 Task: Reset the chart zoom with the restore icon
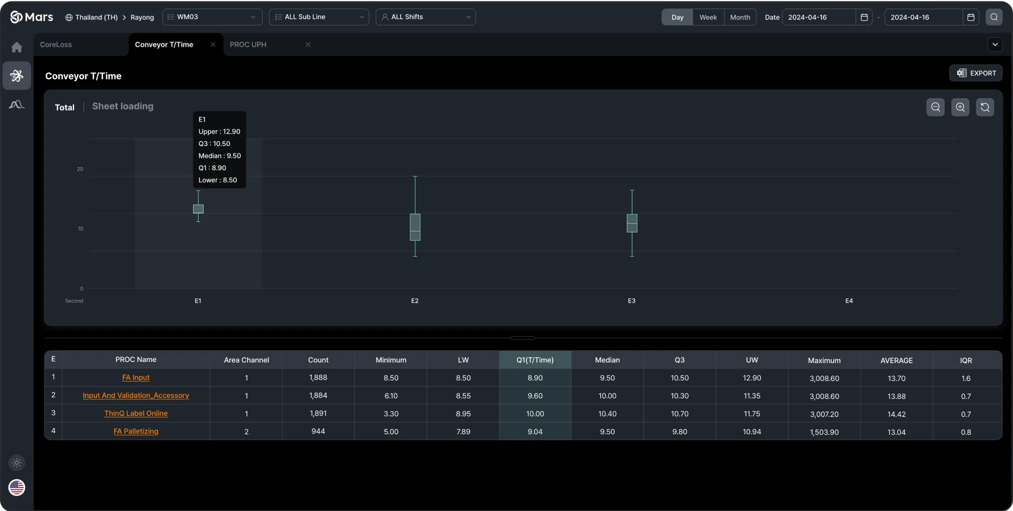coord(985,107)
